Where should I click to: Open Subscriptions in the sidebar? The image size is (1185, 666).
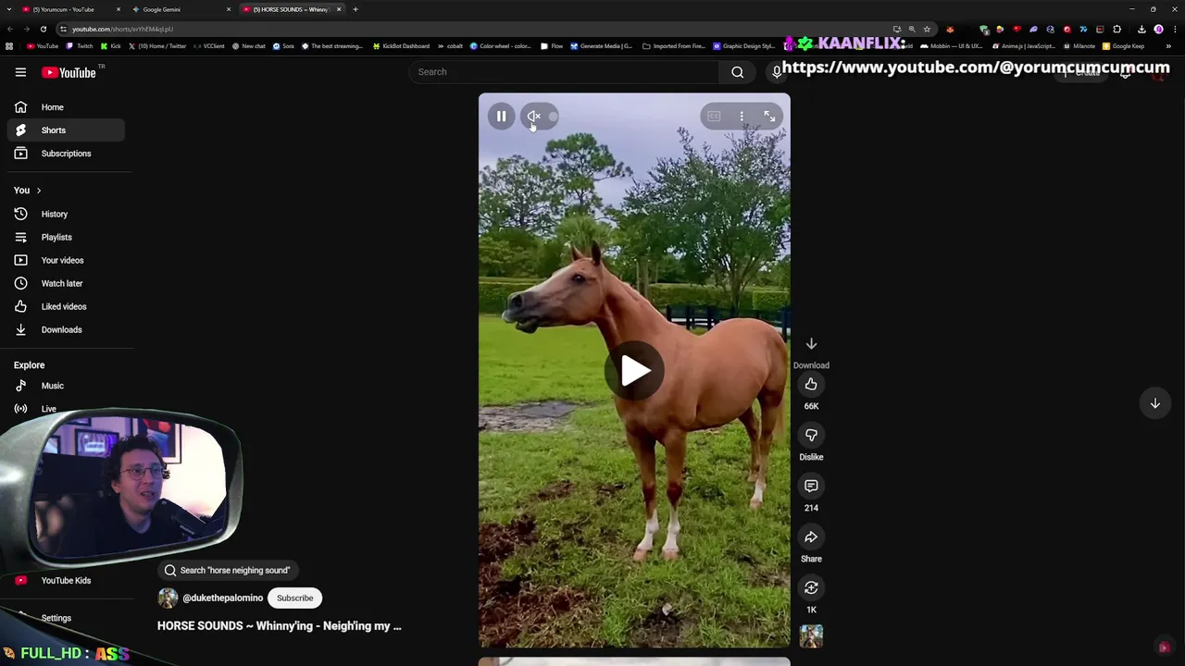tap(65, 154)
